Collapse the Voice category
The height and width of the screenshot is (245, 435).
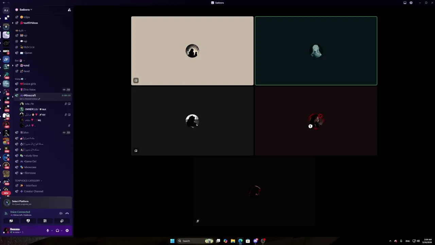(20, 79)
